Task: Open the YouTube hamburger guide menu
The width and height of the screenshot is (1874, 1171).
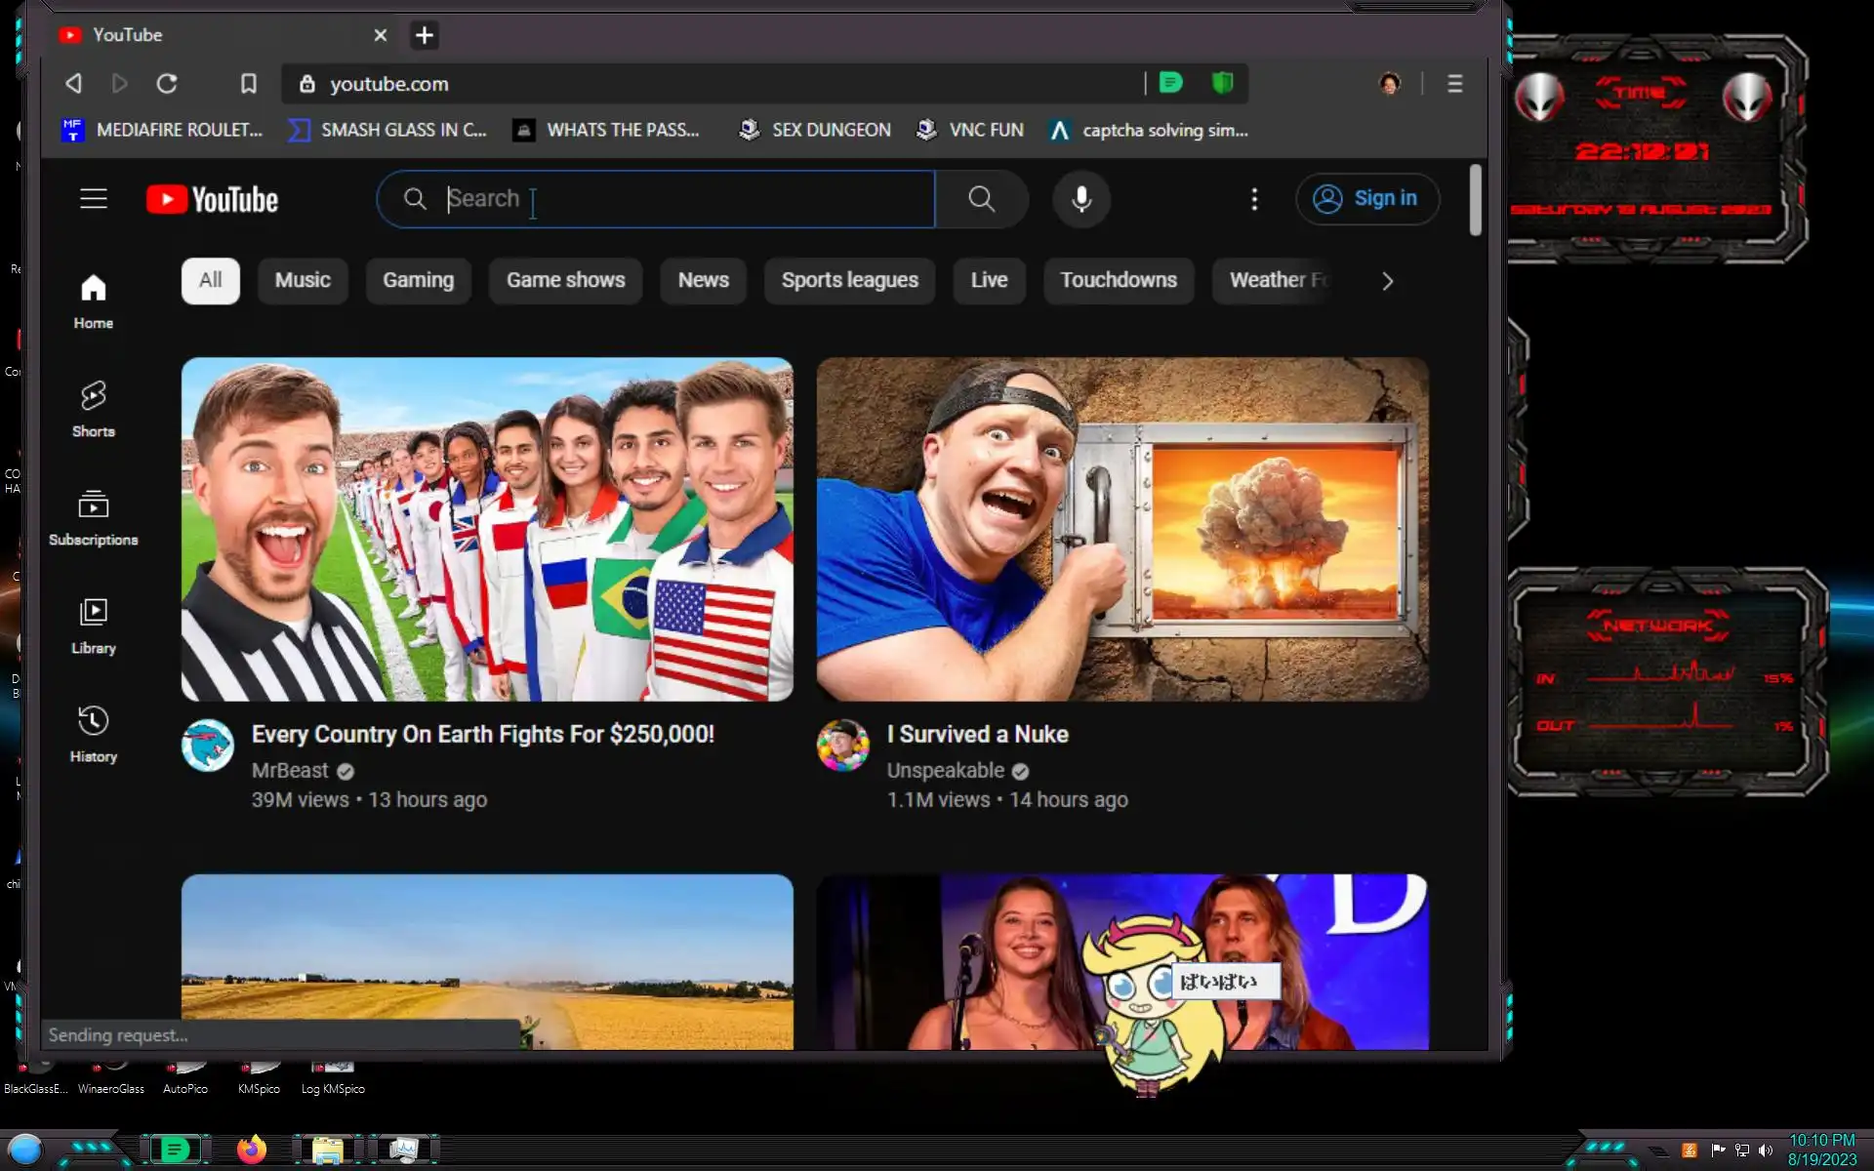Action: [x=94, y=199]
